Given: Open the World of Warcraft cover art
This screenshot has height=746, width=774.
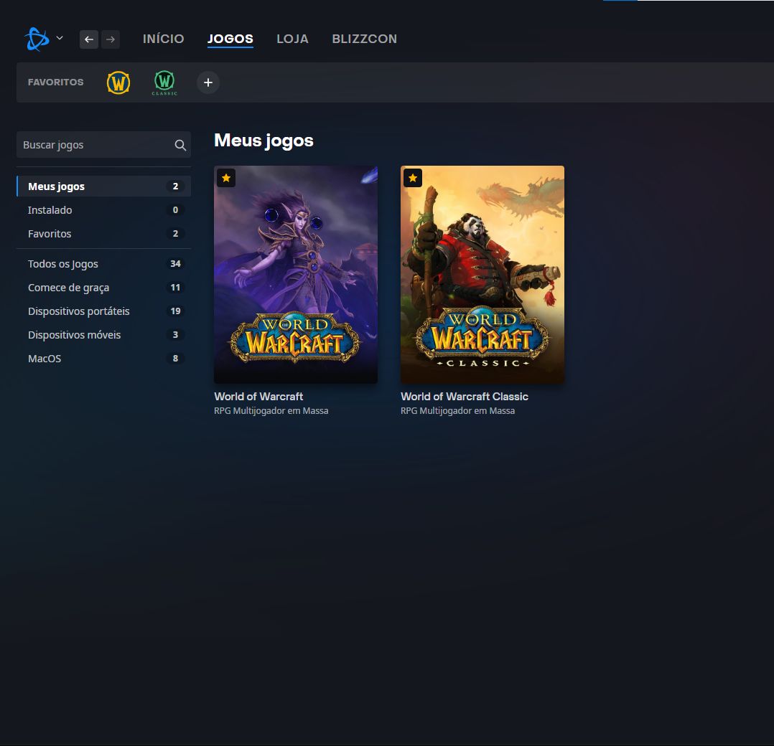Looking at the screenshot, I should pyautogui.click(x=296, y=275).
